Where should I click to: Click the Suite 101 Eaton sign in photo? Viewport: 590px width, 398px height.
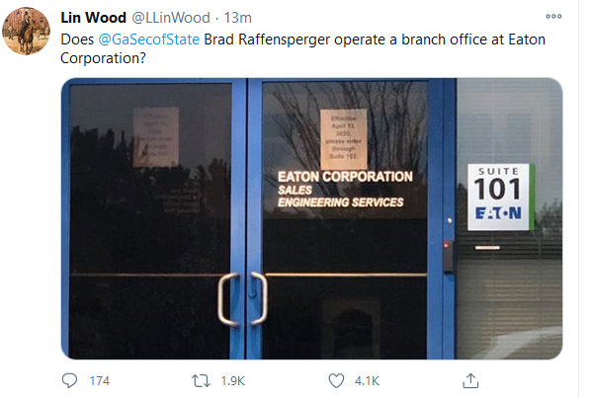tap(499, 197)
